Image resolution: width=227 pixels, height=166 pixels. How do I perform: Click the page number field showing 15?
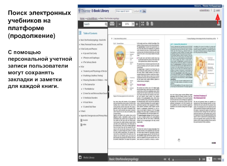click(x=209, y=159)
